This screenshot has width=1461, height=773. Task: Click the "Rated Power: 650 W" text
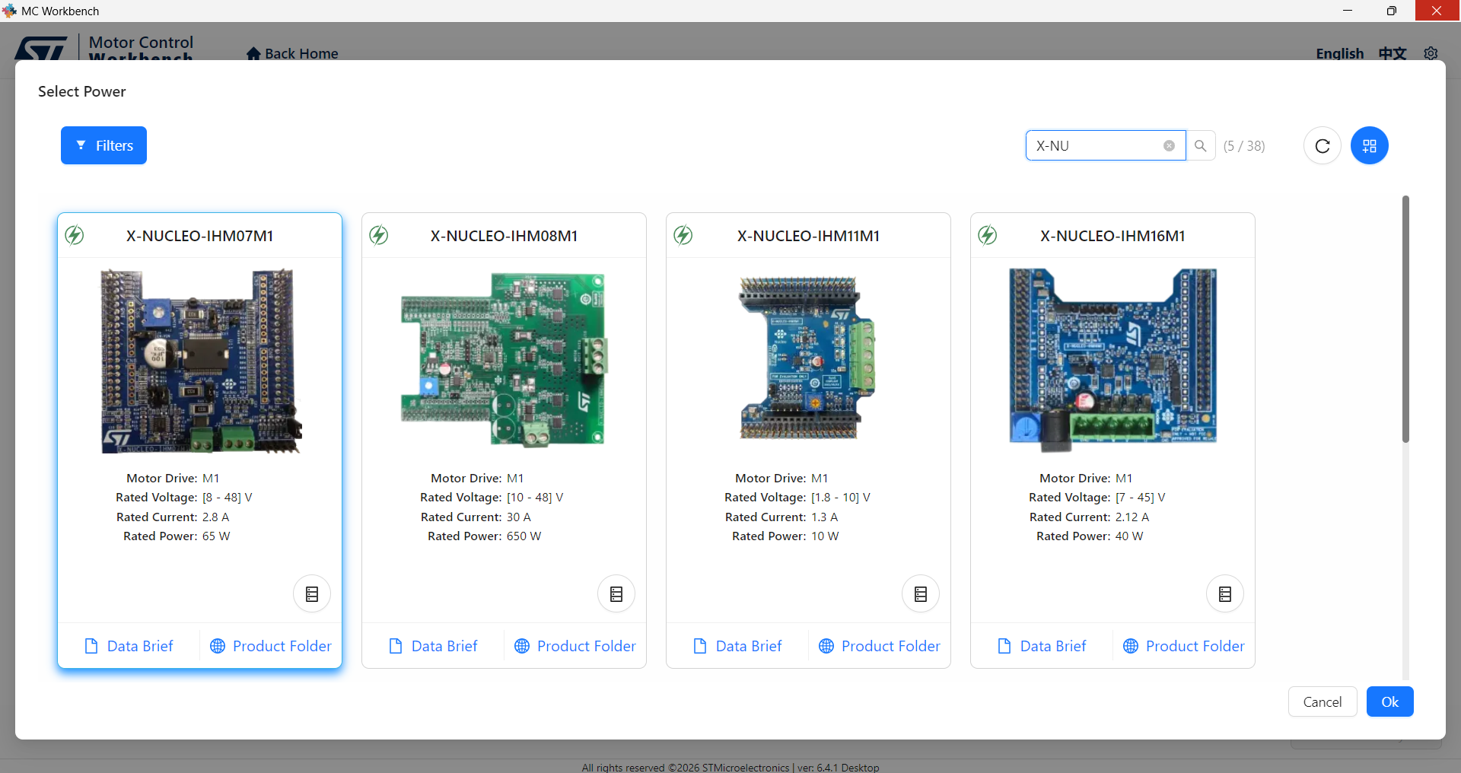click(485, 536)
